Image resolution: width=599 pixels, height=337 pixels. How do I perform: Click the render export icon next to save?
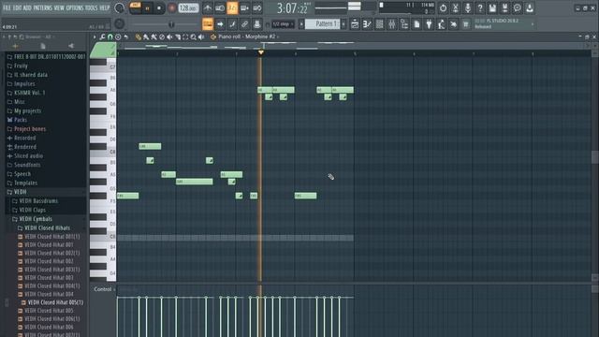(x=504, y=8)
